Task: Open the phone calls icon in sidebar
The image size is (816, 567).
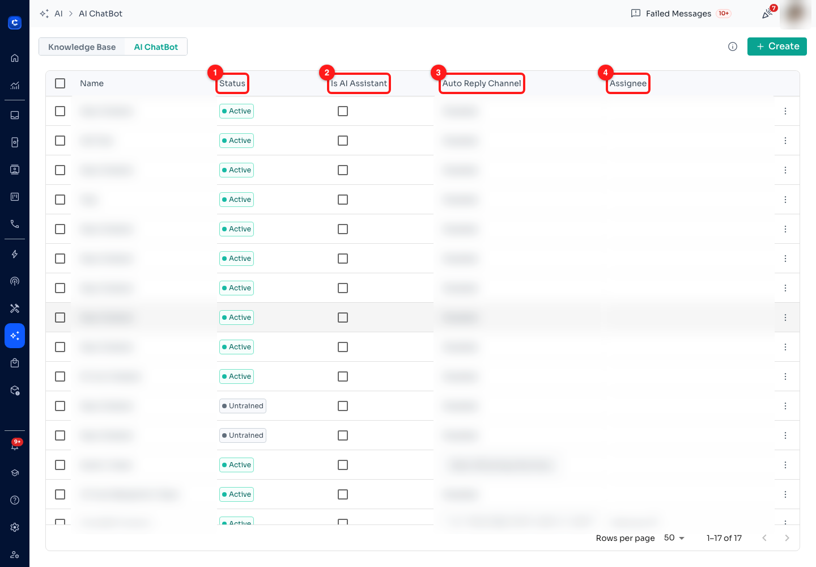Action: click(15, 224)
